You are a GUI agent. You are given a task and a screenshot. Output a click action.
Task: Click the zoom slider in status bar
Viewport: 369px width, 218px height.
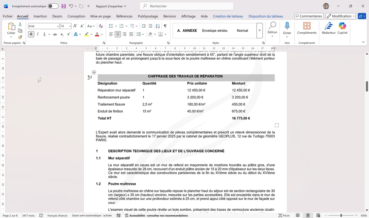coord(341,216)
